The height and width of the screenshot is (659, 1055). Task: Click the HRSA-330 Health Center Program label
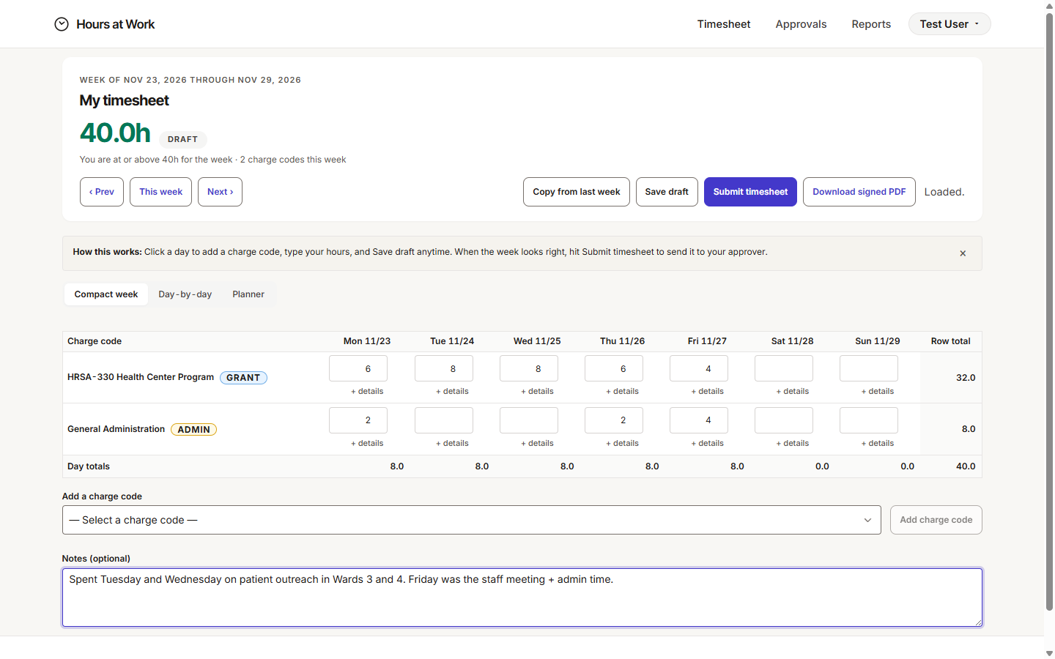click(141, 377)
